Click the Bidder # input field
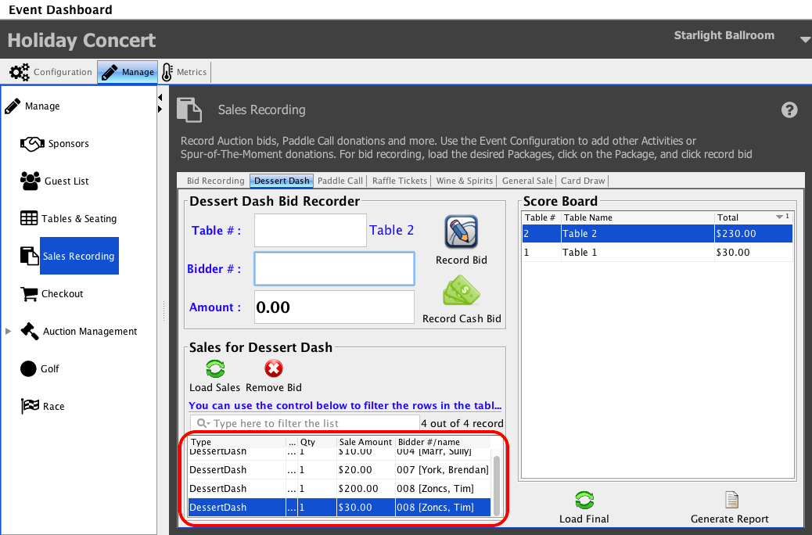This screenshot has height=535, width=812. coord(335,269)
